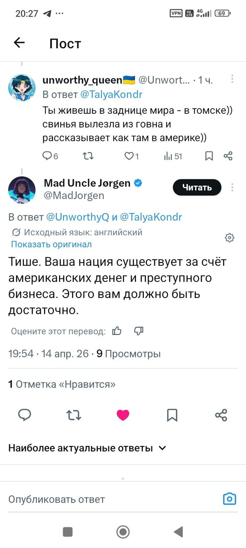Share unworthy_queen's reply
This screenshot has width=246, height=548.
pyautogui.click(x=228, y=156)
